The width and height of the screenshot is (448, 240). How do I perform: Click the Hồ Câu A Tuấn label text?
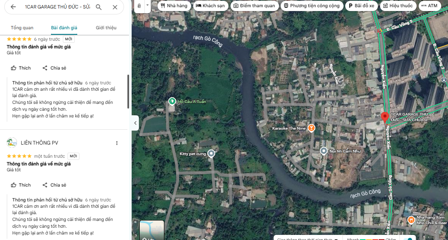tap(192, 102)
